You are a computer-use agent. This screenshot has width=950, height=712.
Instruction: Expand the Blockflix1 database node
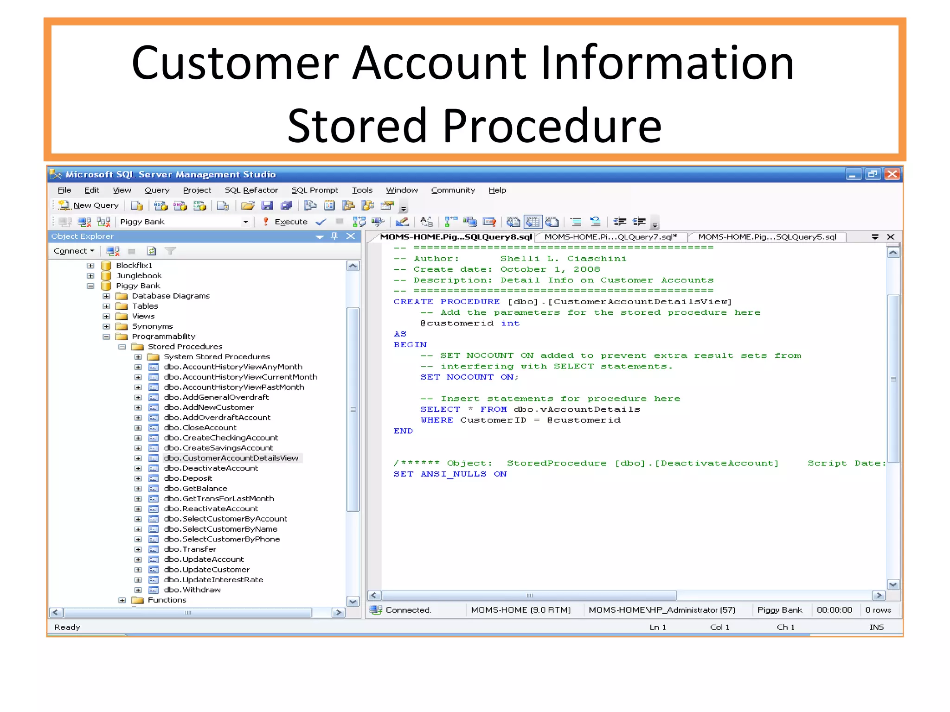point(90,266)
